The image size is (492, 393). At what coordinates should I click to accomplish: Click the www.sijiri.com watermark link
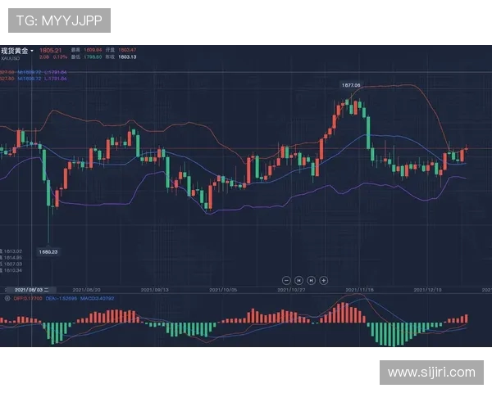[430, 373]
